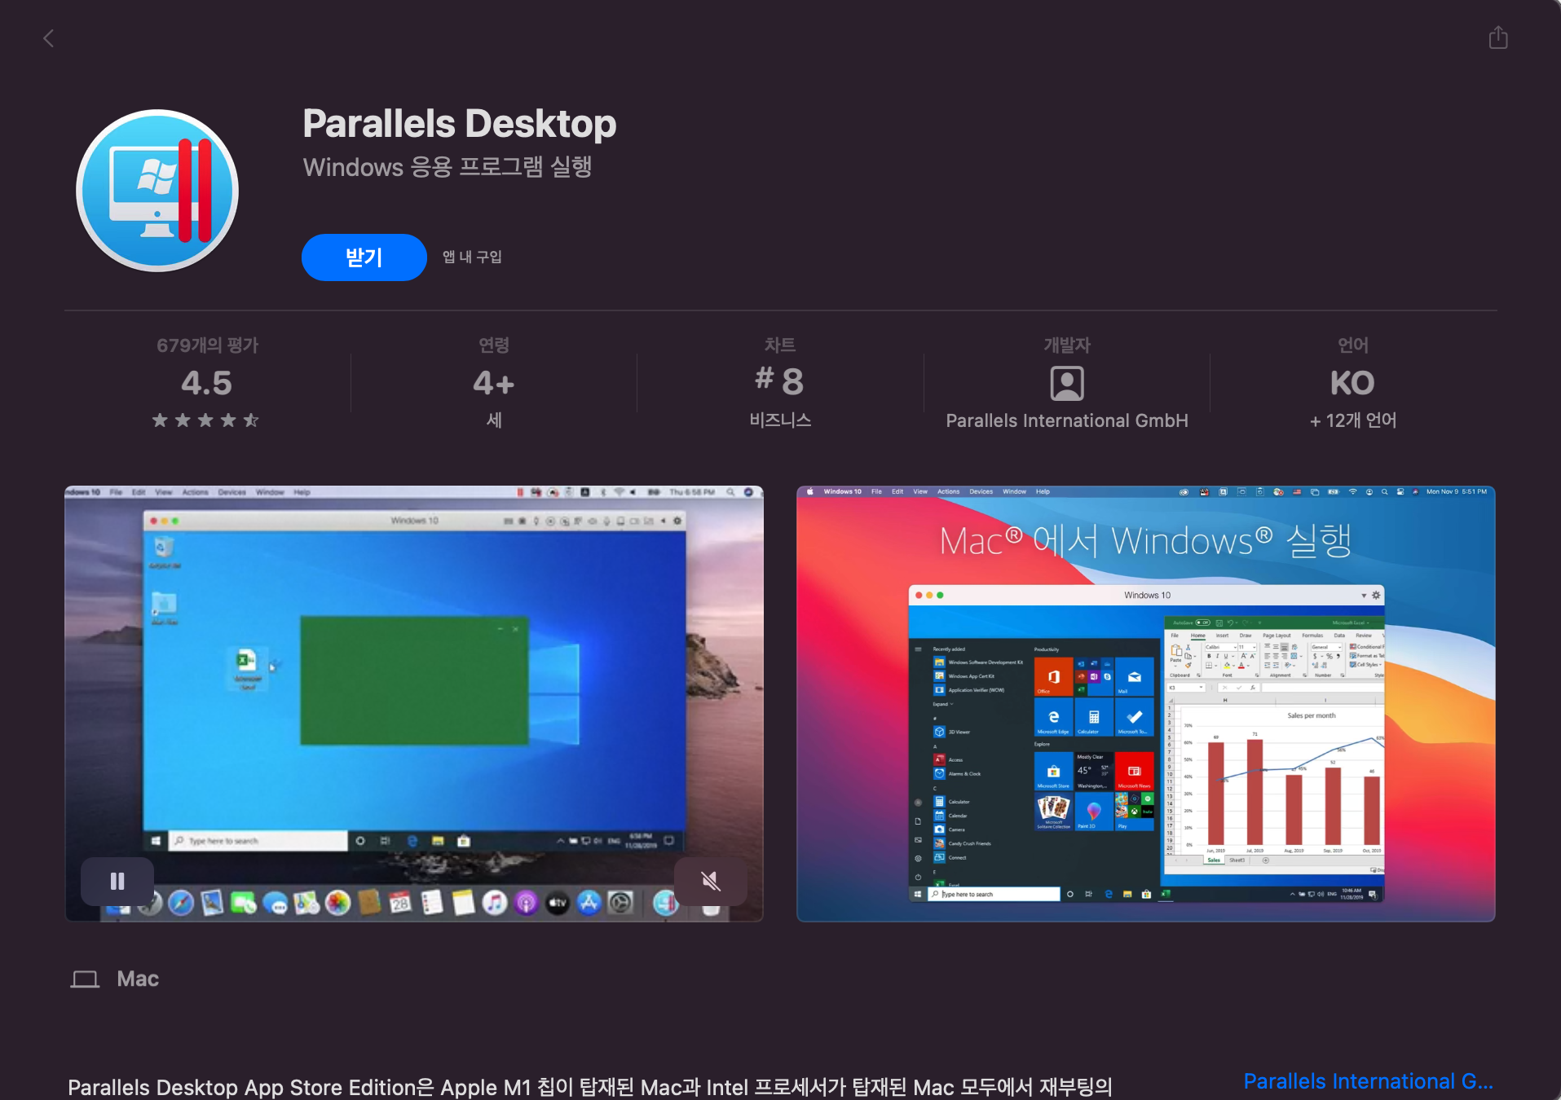Click the Actions menu in the screenshot's menu bar

(948, 492)
